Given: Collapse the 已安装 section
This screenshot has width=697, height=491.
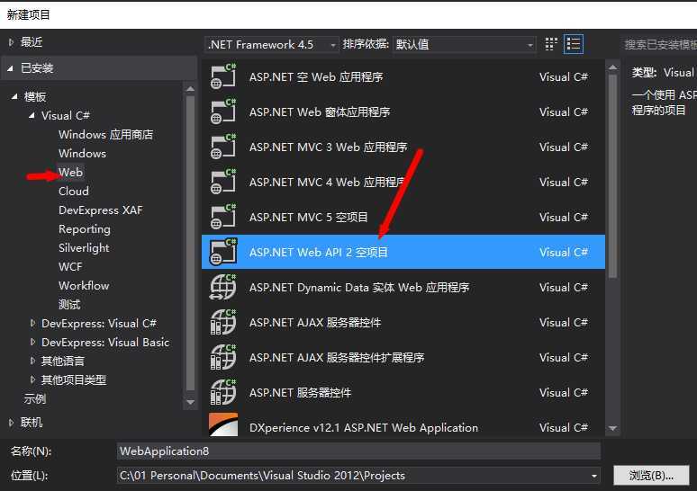Looking at the screenshot, I should [11, 68].
